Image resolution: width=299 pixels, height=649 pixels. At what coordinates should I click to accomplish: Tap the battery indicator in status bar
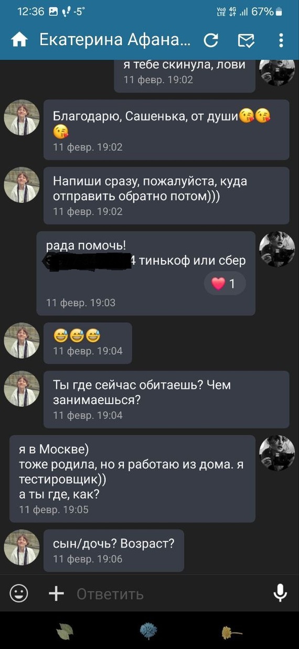coord(280,12)
